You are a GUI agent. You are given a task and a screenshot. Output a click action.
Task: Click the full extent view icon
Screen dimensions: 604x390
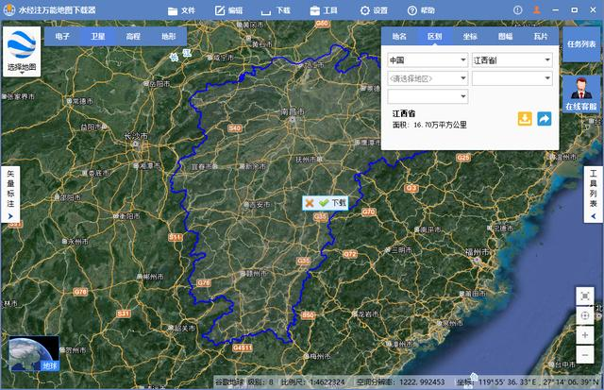(x=585, y=296)
